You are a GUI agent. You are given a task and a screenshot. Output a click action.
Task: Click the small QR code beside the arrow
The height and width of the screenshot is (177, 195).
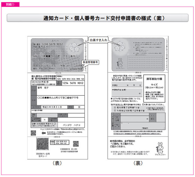coord(34,133)
